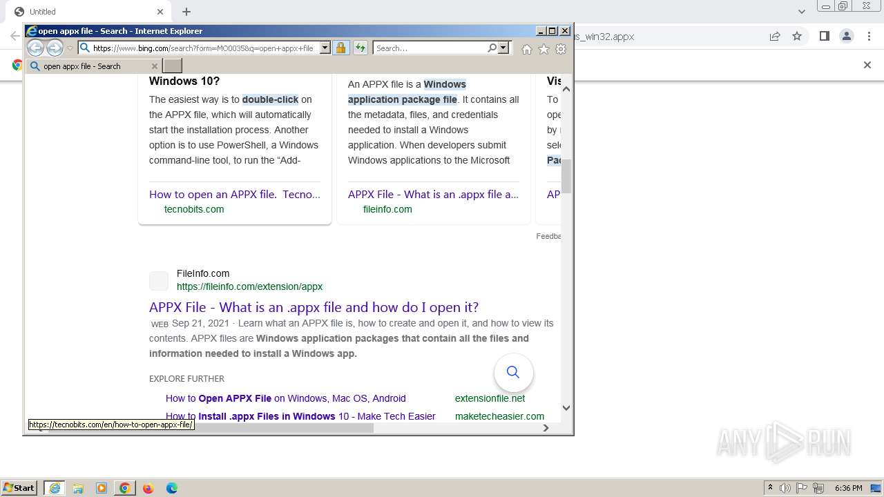Open volume control in system tray
Screen dimensions: 884x497
click(x=785, y=488)
